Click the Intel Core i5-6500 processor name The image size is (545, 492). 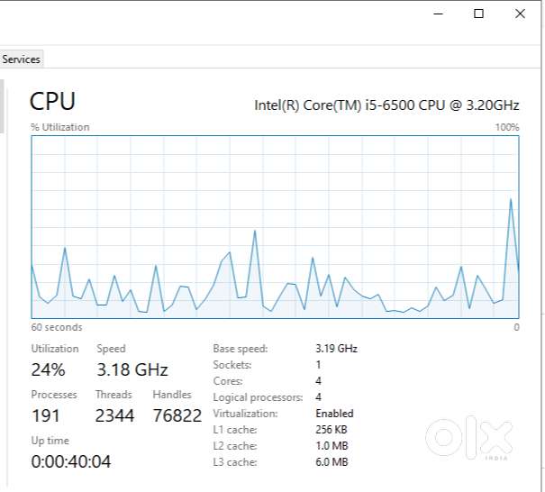(386, 105)
